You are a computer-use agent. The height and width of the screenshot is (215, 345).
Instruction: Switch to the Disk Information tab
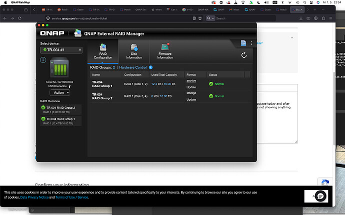[x=134, y=51]
